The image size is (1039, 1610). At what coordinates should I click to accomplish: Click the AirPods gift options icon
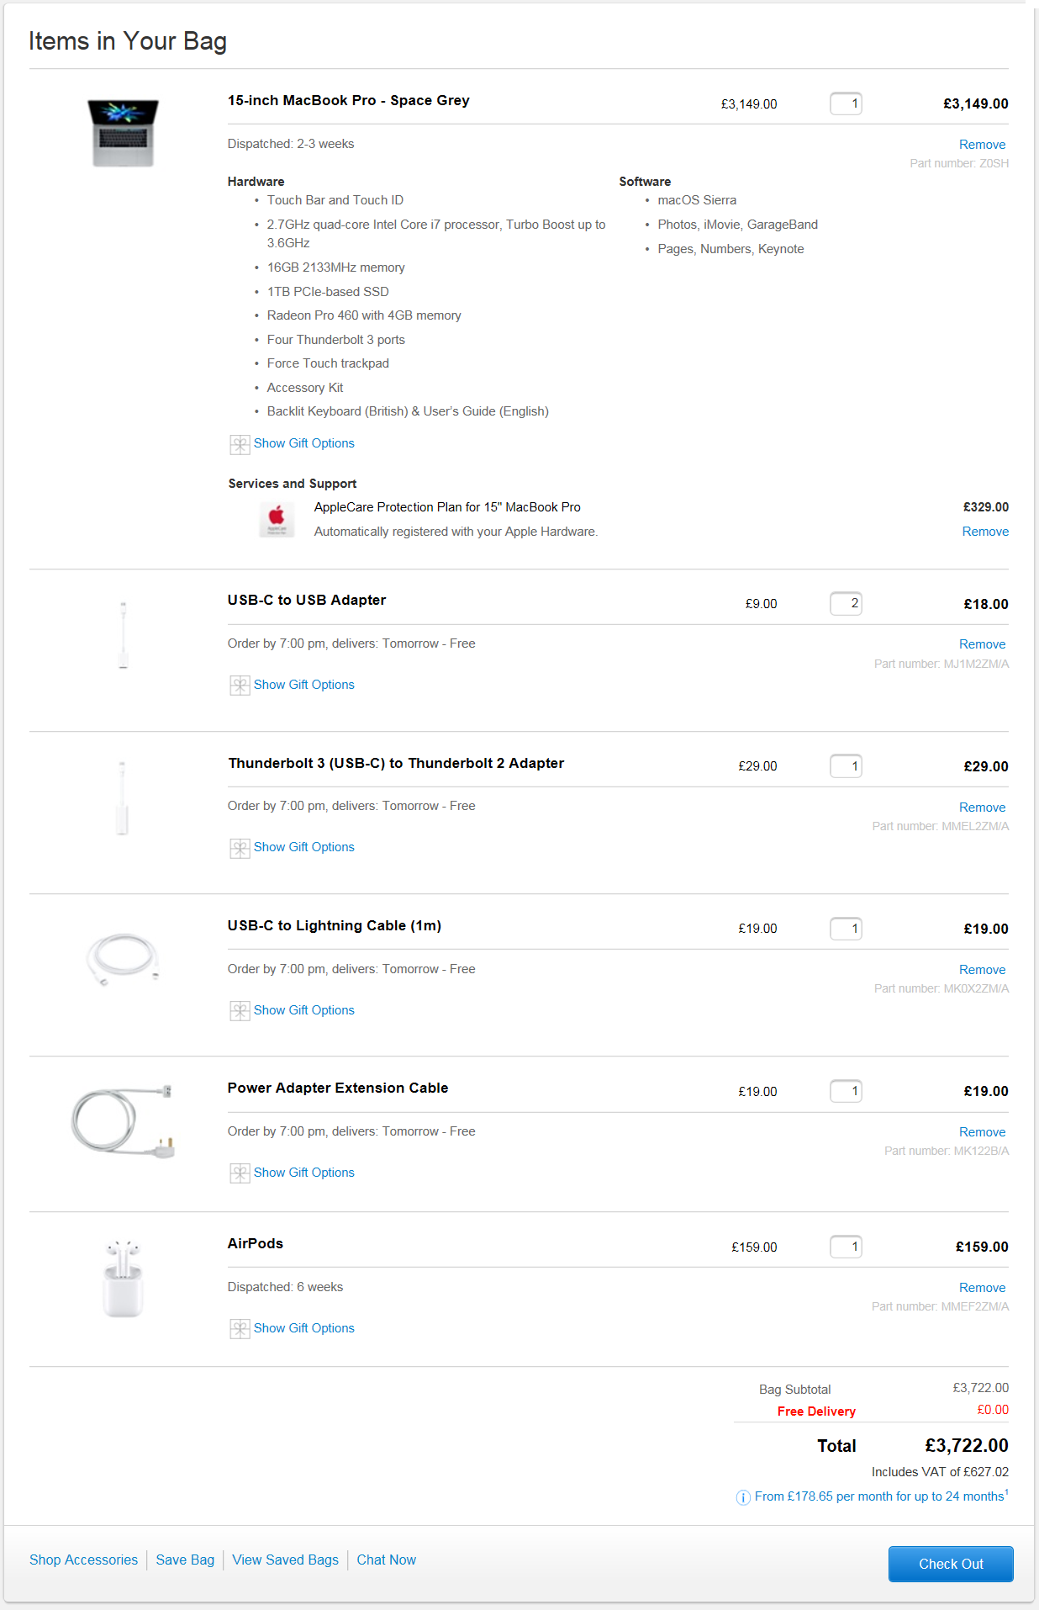click(240, 1329)
